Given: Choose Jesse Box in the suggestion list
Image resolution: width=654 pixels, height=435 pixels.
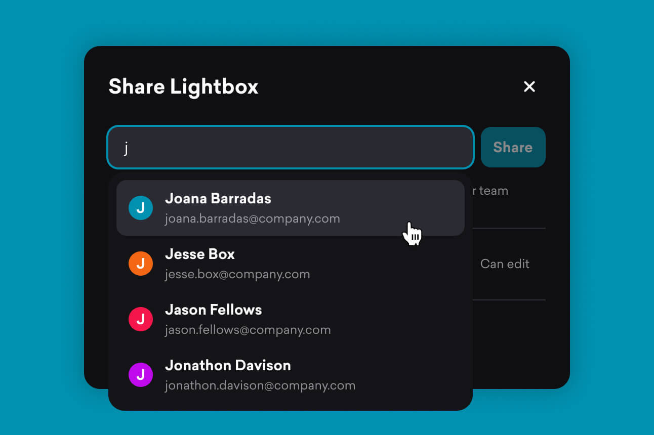Looking at the screenshot, I should 199,254.
